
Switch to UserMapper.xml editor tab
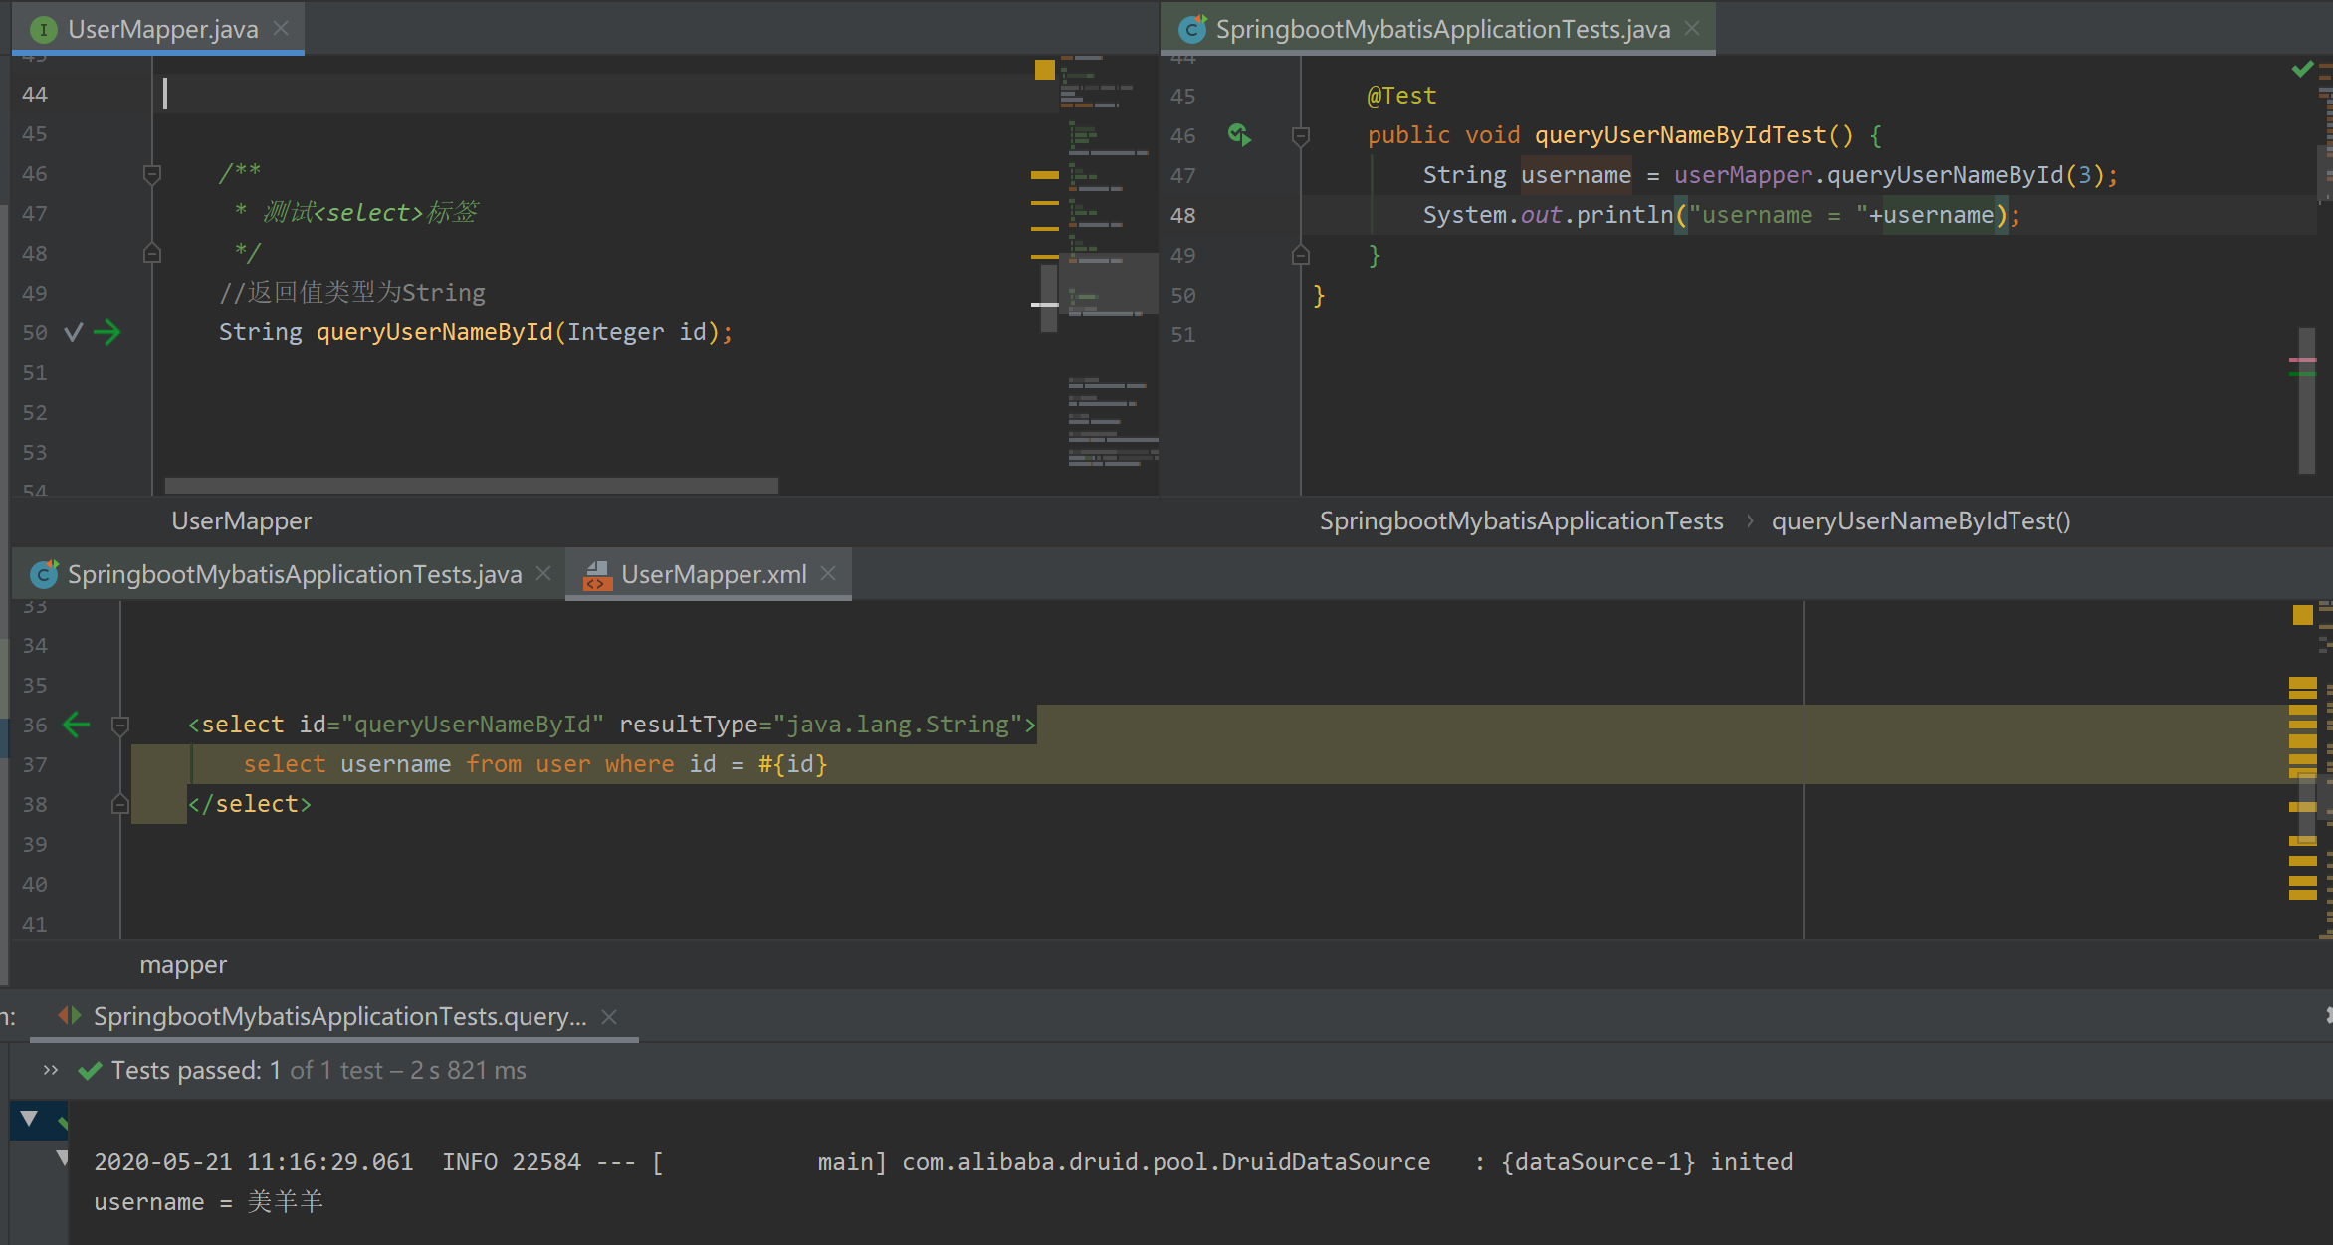(713, 574)
